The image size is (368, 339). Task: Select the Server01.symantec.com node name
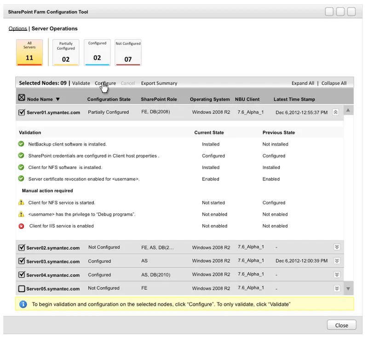click(53, 112)
